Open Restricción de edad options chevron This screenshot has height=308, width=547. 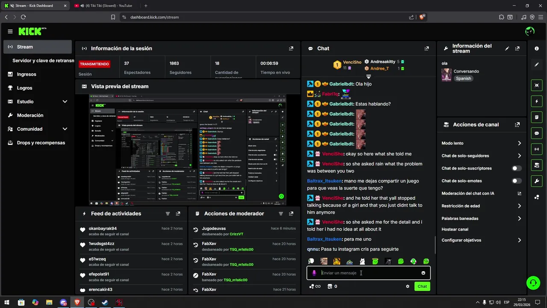point(519,206)
